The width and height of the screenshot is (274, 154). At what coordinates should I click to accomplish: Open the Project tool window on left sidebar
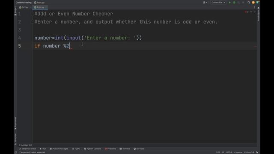pos(15,11)
